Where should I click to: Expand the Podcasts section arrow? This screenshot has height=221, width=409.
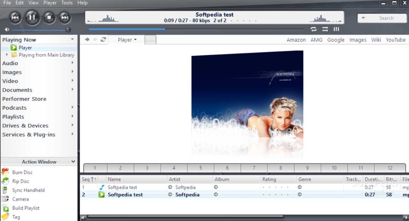(x=73, y=107)
